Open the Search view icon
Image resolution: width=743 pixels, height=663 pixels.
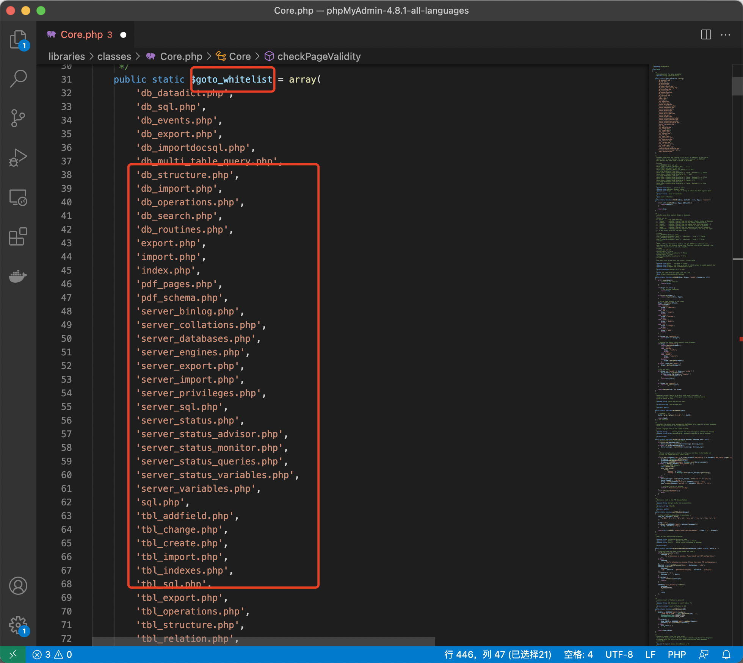pos(18,79)
